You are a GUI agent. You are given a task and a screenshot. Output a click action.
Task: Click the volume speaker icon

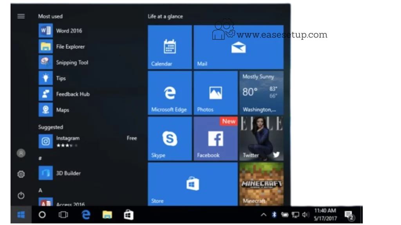(x=305, y=215)
